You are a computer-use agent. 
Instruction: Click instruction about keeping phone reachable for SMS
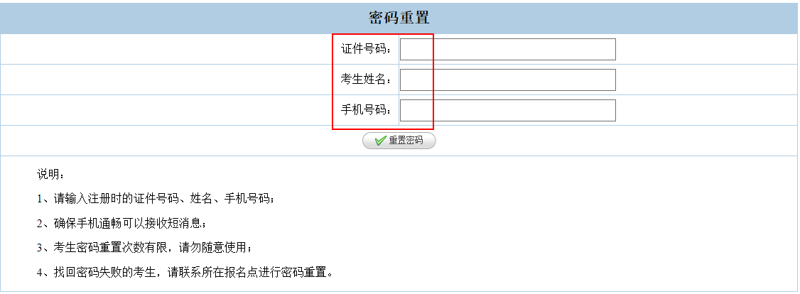click(x=129, y=224)
